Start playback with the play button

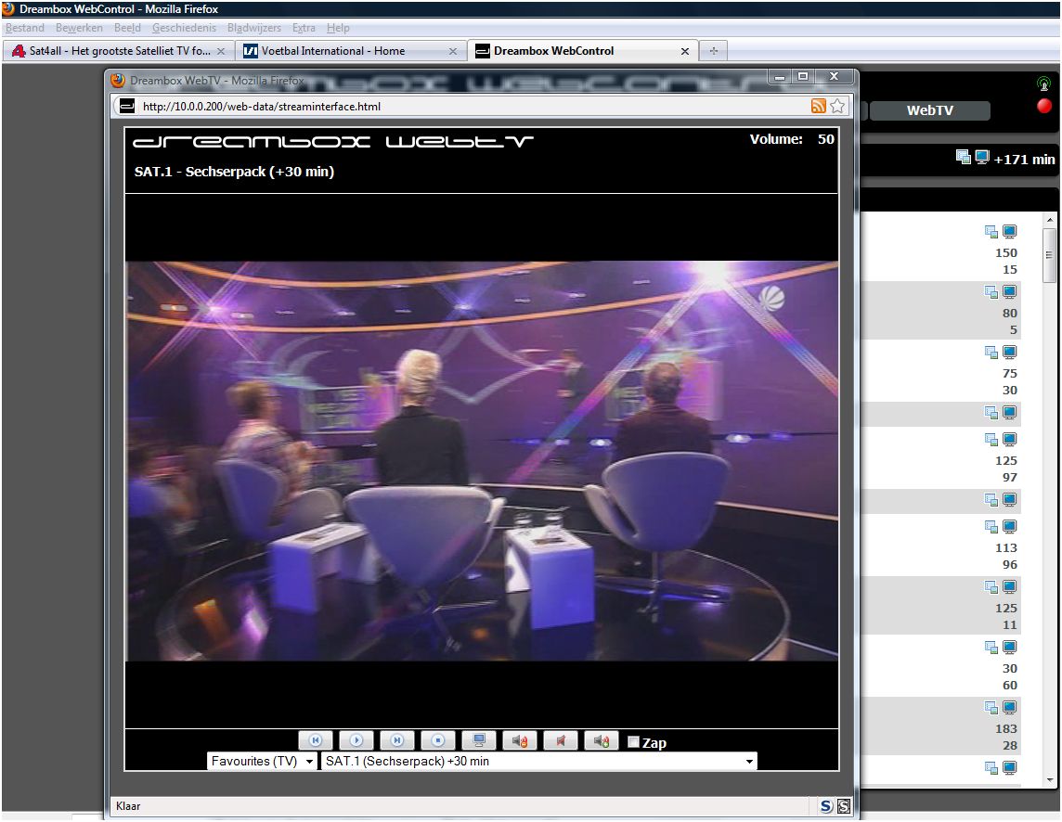pyautogui.click(x=356, y=740)
